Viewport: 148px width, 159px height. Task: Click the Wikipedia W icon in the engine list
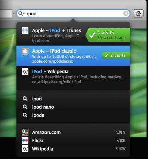(x=25, y=149)
